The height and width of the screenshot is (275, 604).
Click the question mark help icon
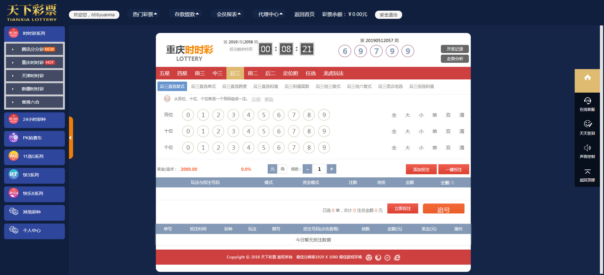[x=167, y=99]
